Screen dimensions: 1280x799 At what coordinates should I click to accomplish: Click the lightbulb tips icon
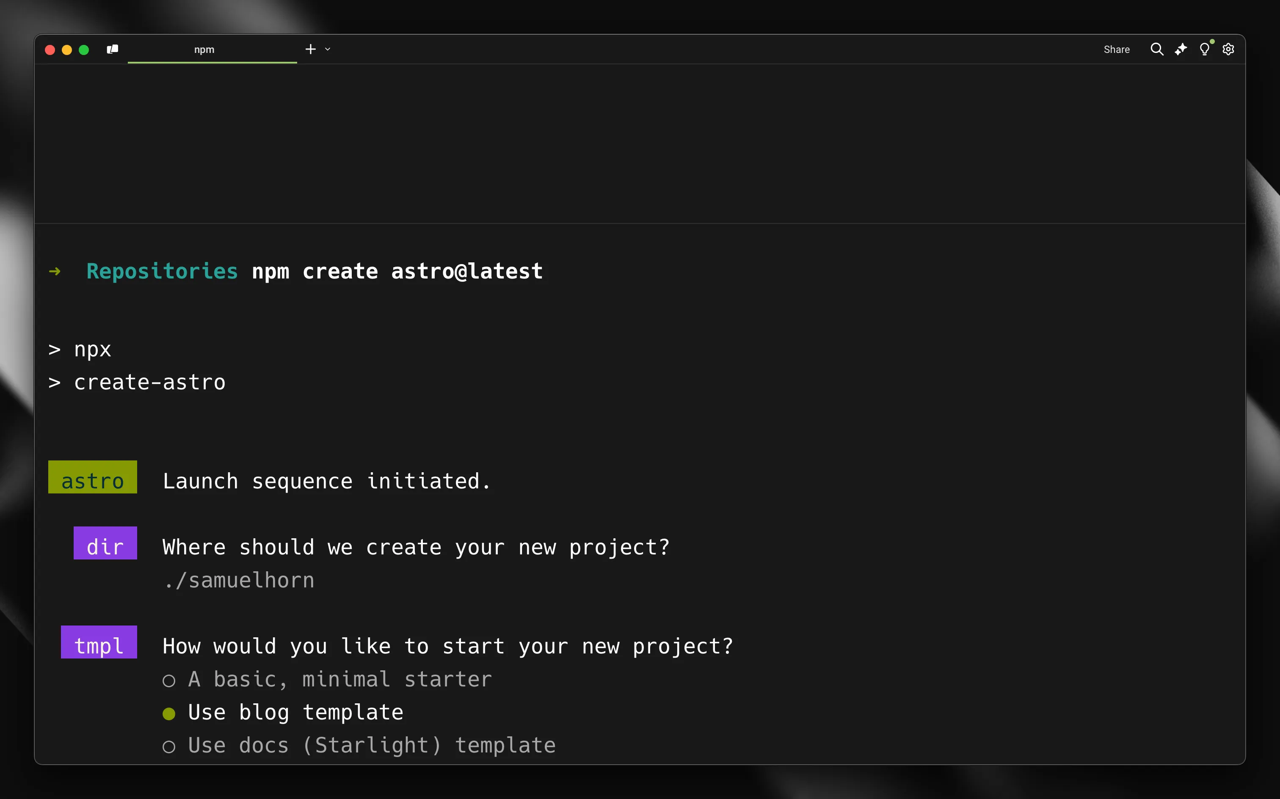click(1204, 49)
